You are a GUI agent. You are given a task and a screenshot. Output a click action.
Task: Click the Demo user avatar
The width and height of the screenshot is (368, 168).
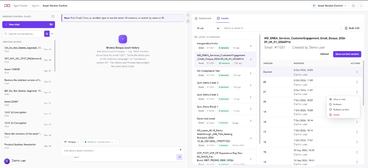[x=7, y=161]
